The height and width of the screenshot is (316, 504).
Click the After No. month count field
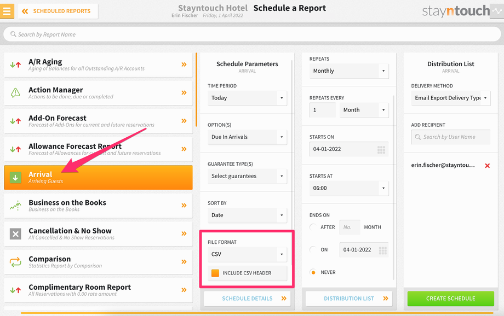(350, 227)
